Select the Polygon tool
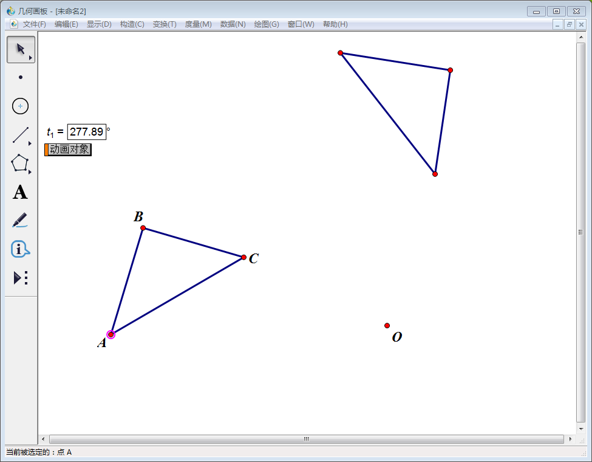The width and height of the screenshot is (592, 462). coord(19,164)
